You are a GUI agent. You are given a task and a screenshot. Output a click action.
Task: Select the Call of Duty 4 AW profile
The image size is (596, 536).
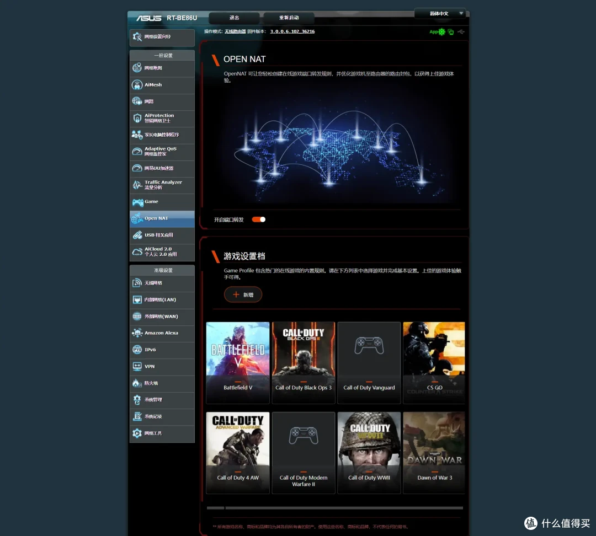coord(238,453)
